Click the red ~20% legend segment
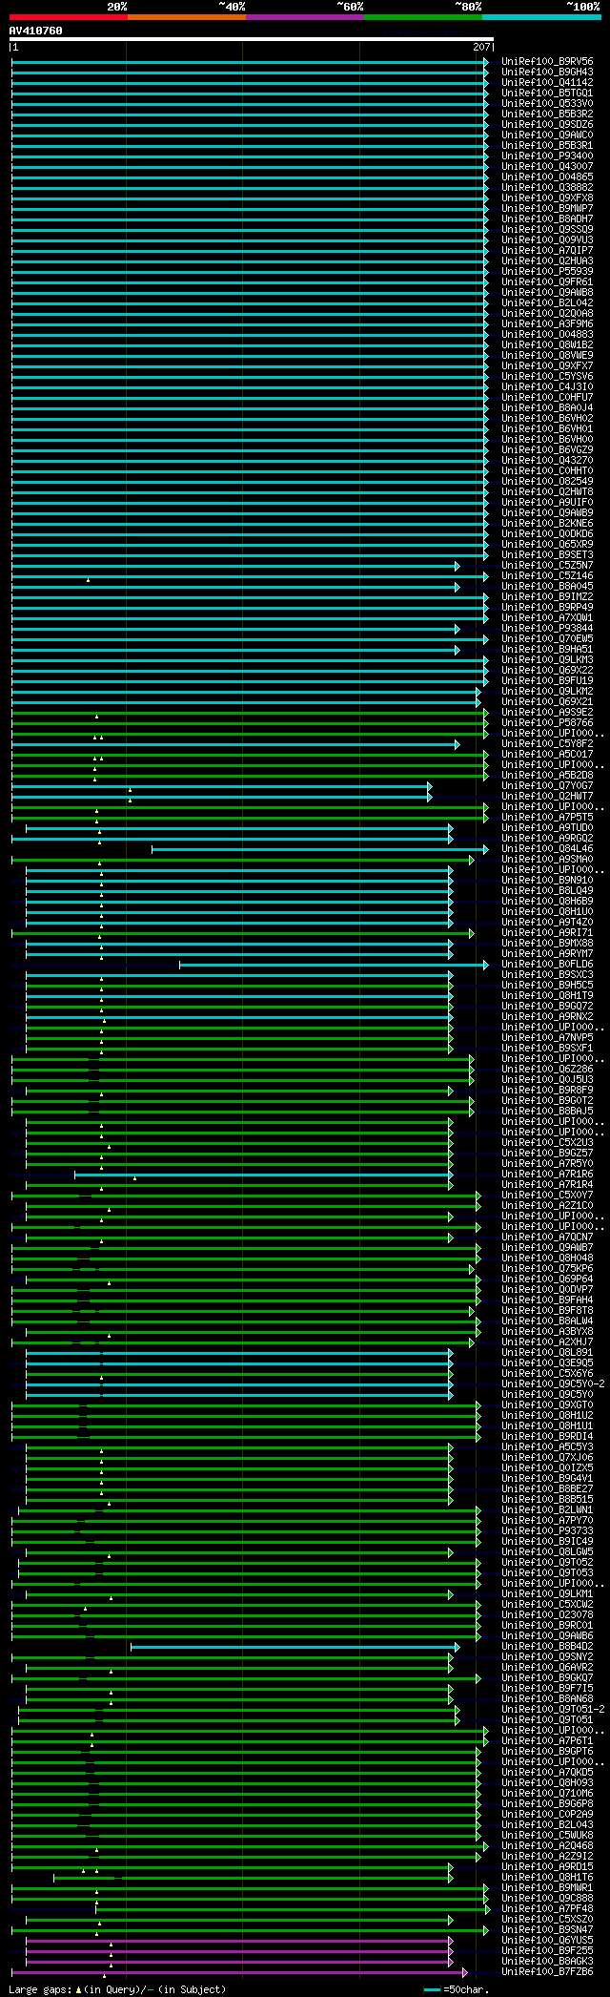 click(x=68, y=17)
